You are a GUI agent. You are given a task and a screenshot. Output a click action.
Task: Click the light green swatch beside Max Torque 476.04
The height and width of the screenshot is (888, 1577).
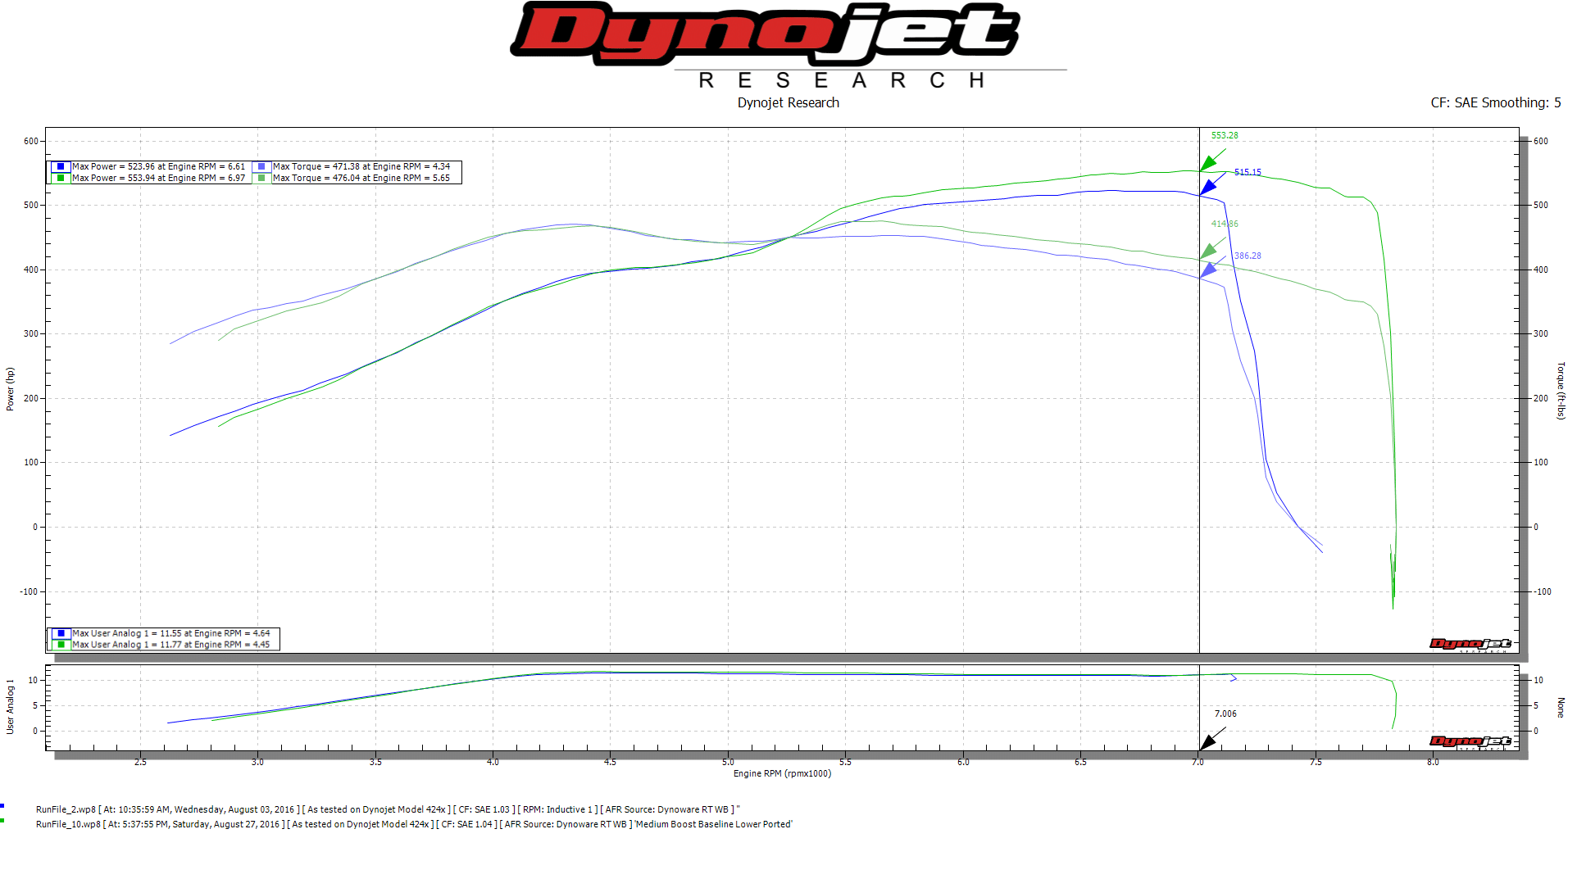pos(261,178)
